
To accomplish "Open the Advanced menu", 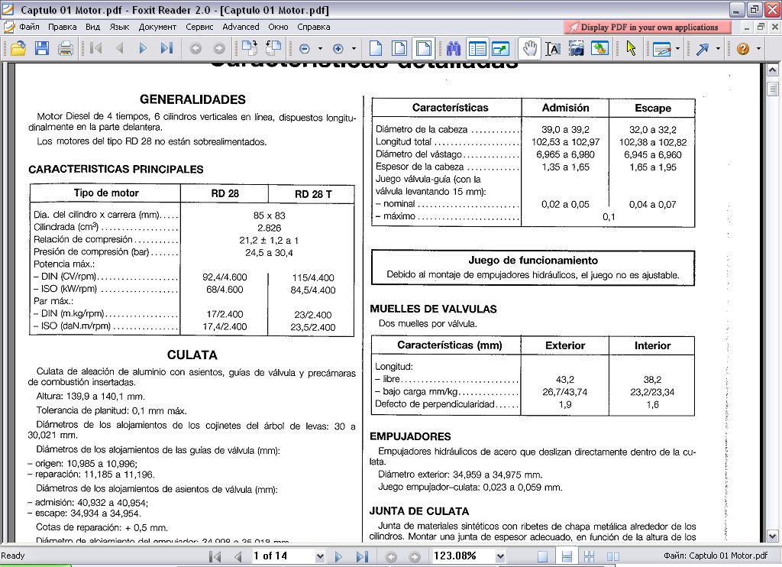I will (x=241, y=27).
